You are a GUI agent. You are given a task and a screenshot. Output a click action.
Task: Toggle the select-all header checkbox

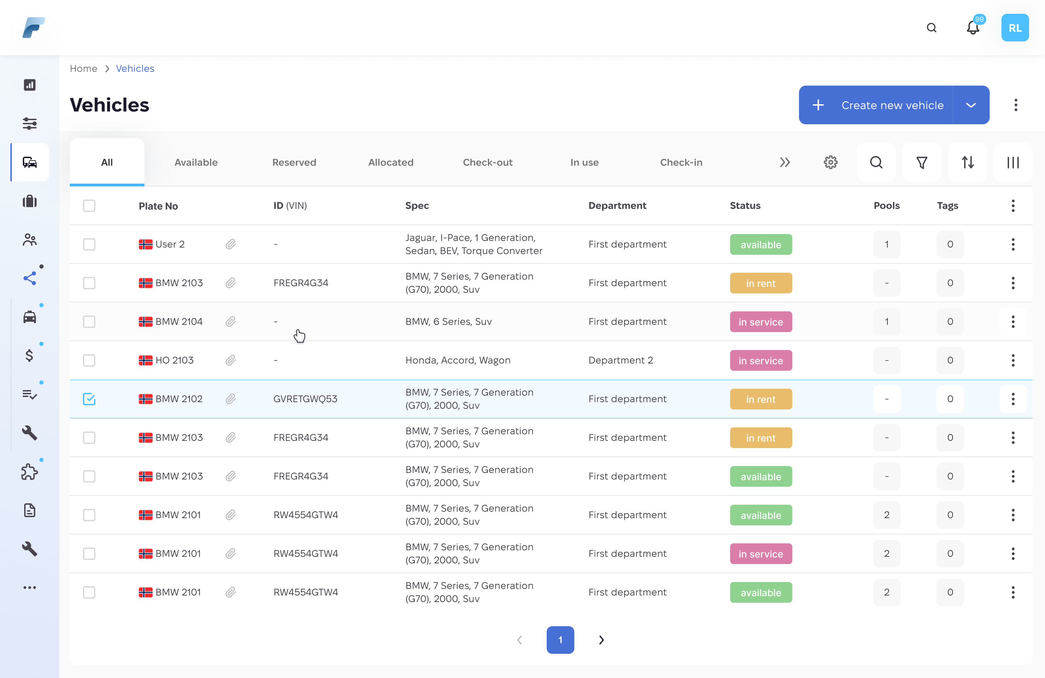point(89,206)
